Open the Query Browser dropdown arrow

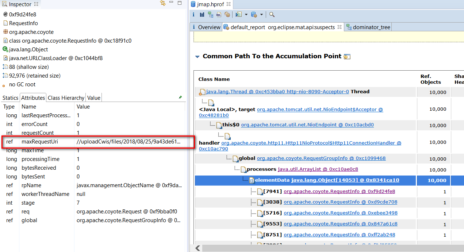[x=261, y=15]
